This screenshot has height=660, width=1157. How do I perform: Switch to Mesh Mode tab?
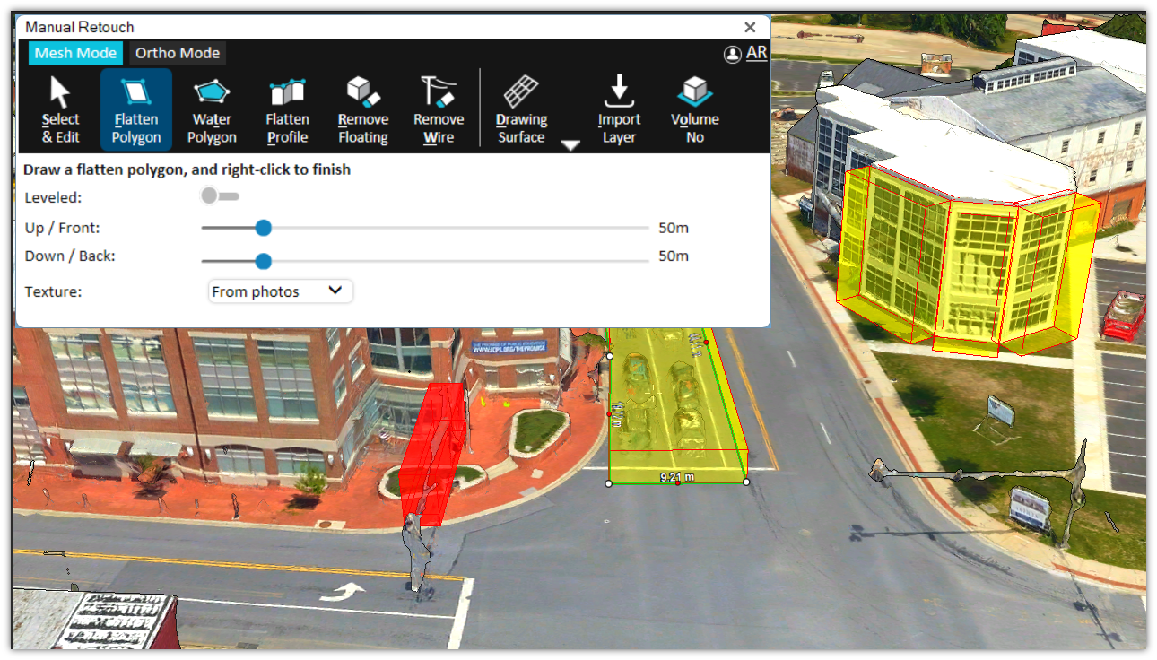coord(75,53)
